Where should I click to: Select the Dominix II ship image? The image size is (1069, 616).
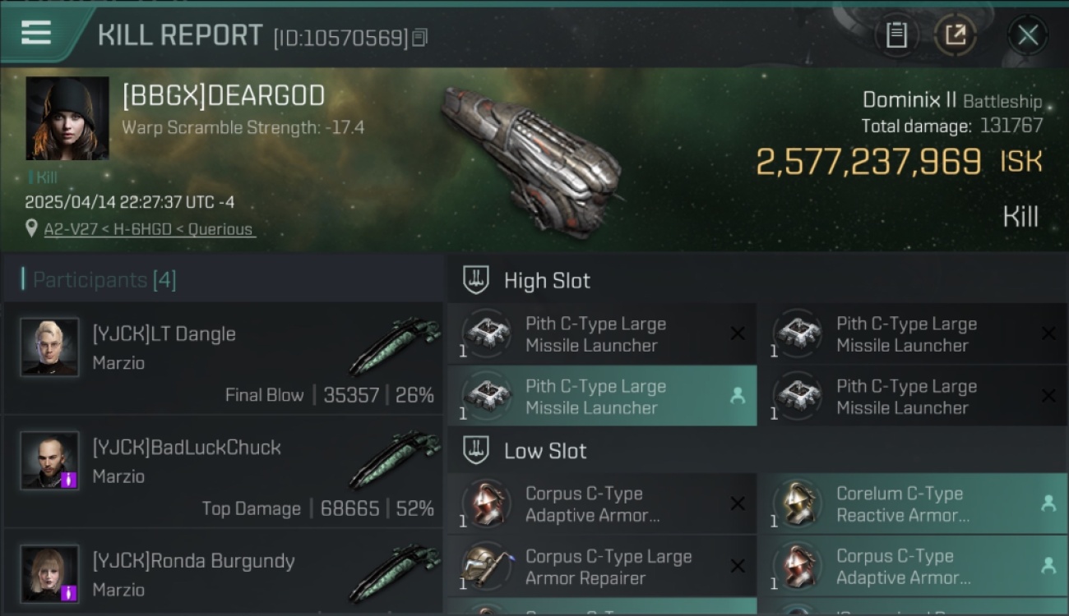[x=530, y=160]
